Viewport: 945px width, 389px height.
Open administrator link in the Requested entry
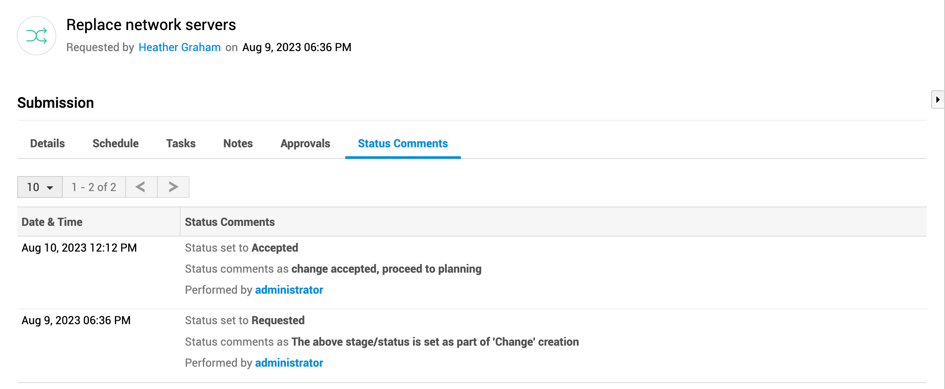pyautogui.click(x=289, y=363)
